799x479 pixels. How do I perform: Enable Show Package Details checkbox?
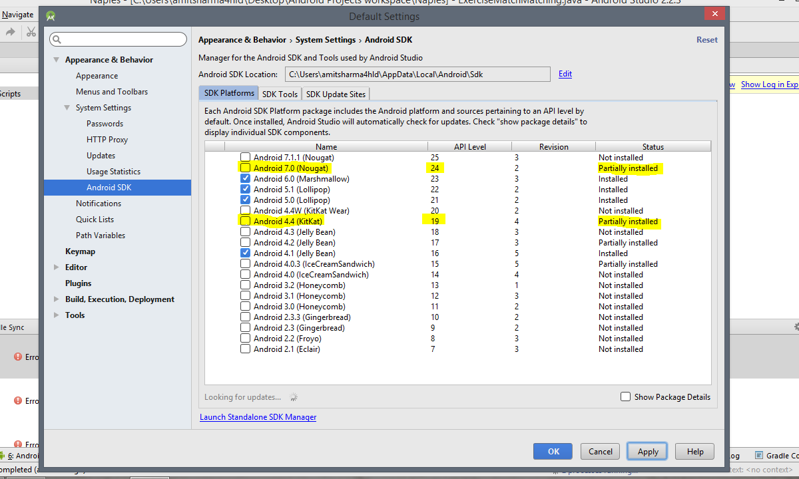(625, 397)
